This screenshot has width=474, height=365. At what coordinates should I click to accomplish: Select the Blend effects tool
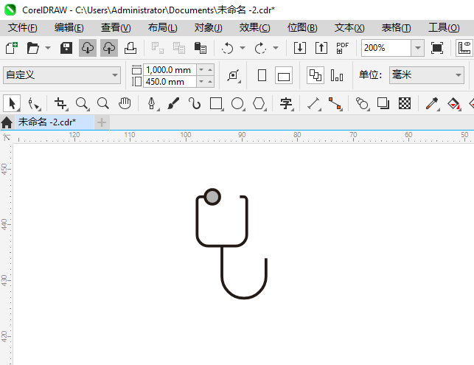tap(362, 103)
